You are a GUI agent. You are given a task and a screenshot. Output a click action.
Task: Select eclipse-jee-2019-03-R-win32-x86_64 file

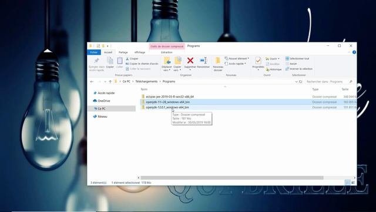[x=170, y=97]
